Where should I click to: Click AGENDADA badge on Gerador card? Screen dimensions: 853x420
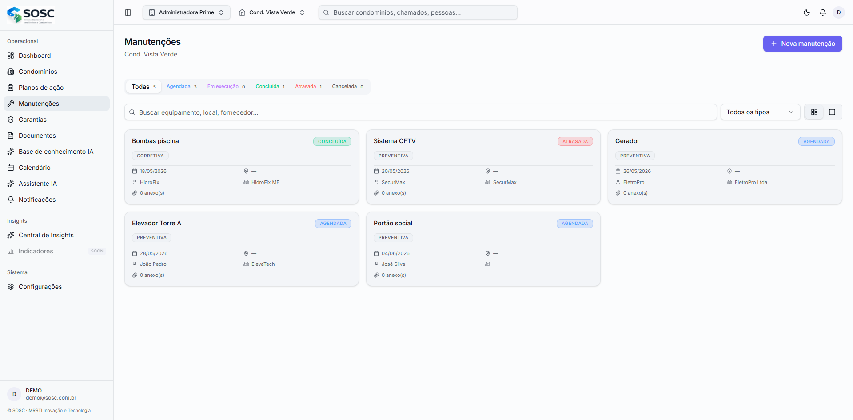pyautogui.click(x=817, y=141)
